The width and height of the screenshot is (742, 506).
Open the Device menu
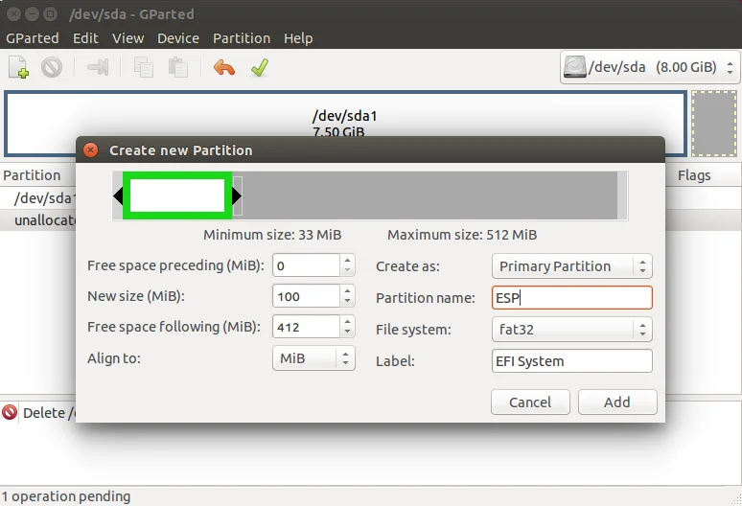[x=178, y=38]
